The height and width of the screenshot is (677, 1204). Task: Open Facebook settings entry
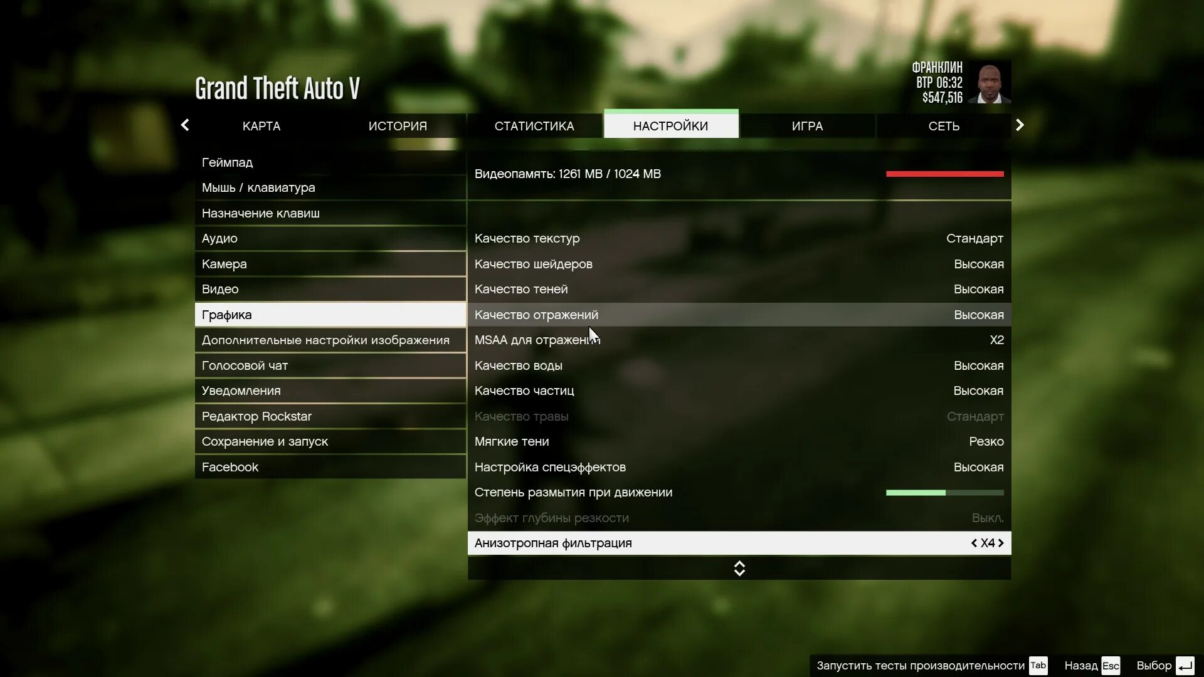(230, 466)
